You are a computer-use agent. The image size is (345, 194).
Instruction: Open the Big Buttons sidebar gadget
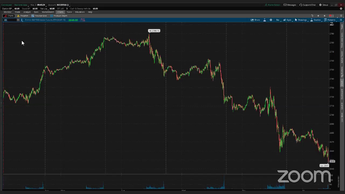[342, 72]
